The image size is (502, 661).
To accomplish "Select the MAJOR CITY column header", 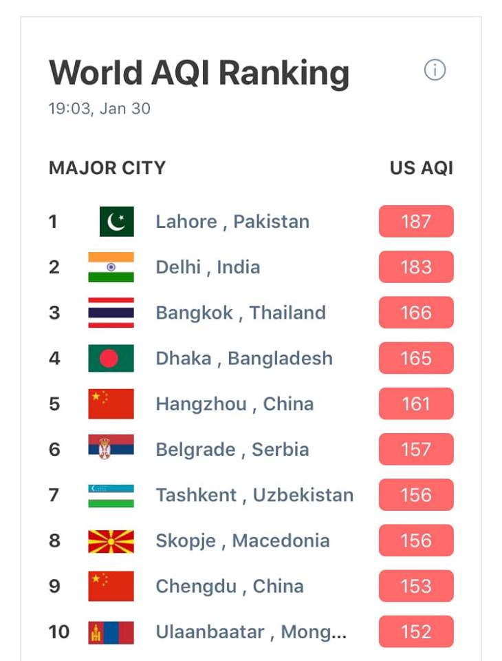I will (x=107, y=168).
